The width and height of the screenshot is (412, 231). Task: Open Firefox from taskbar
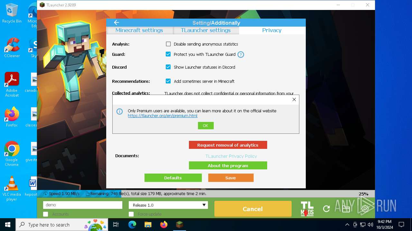pos(164,225)
